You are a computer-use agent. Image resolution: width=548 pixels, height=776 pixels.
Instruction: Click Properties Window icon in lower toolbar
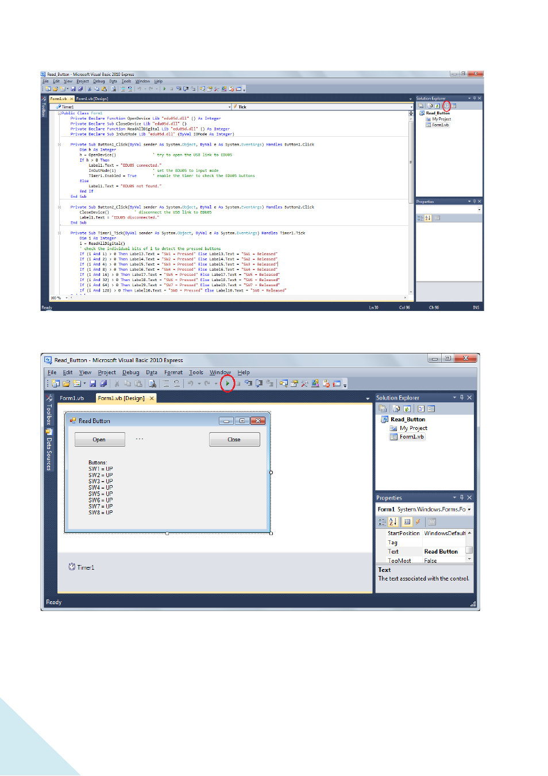(294, 383)
